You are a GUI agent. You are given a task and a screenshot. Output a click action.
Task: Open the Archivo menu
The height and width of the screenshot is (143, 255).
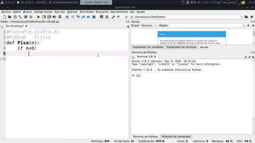pyautogui.click(x=6, y=12)
